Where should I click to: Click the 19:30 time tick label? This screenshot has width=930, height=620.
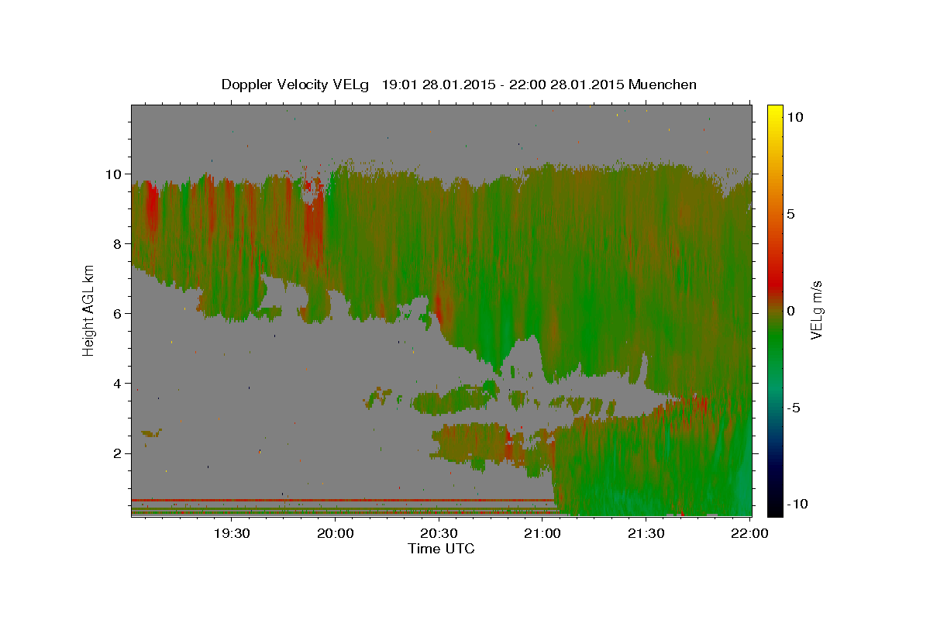click(231, 533)
